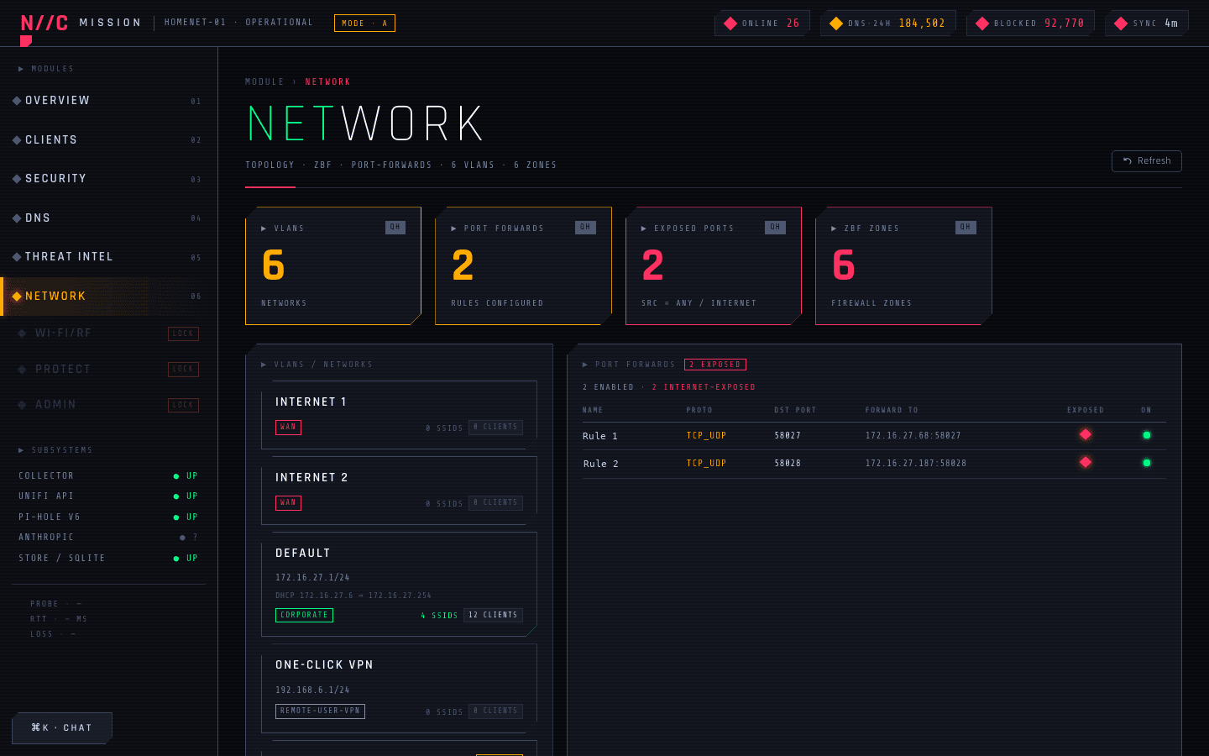
Task: Open the TOPOLOGY tab
Action: pyautogui.click(x=270, y=165)
